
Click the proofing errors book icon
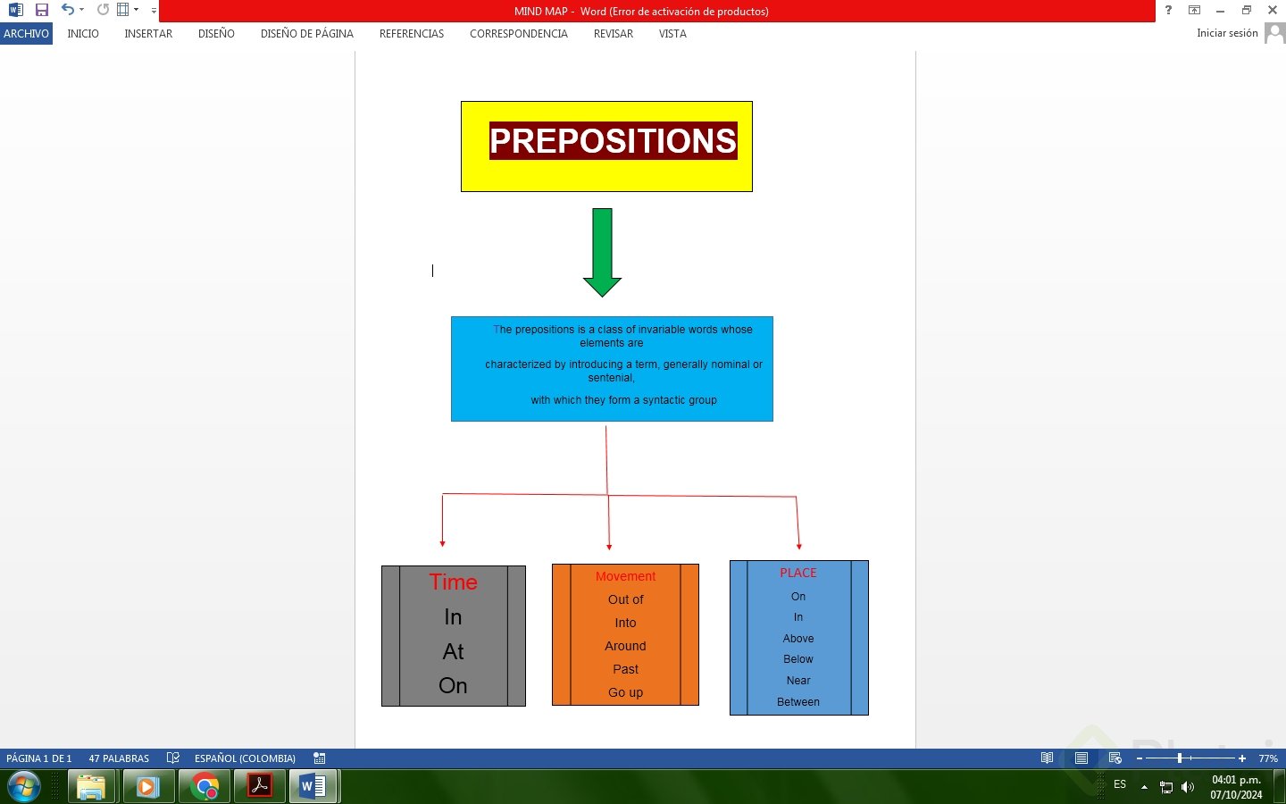click(173, 758)
